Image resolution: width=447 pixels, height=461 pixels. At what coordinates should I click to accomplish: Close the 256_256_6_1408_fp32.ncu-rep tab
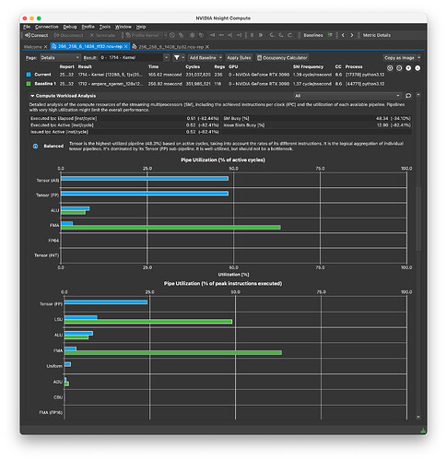207,47
